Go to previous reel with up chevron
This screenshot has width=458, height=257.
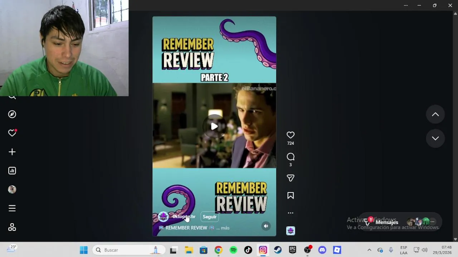[435, 114]
